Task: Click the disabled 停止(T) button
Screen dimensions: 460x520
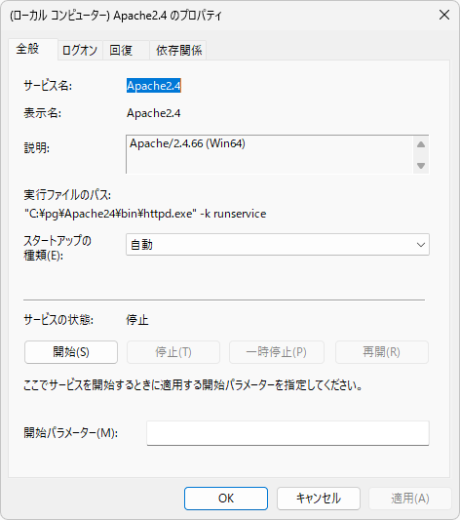Action: 173,352
